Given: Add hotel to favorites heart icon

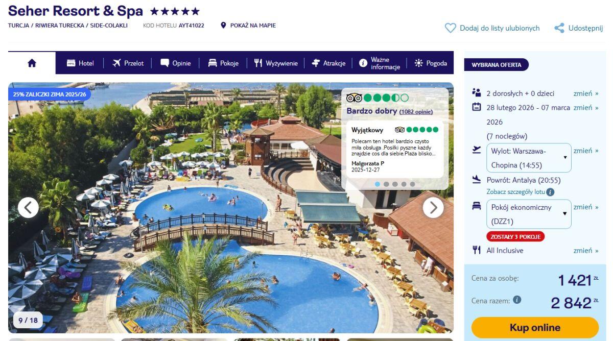Looking at the screenshot, I should (450, 28).
